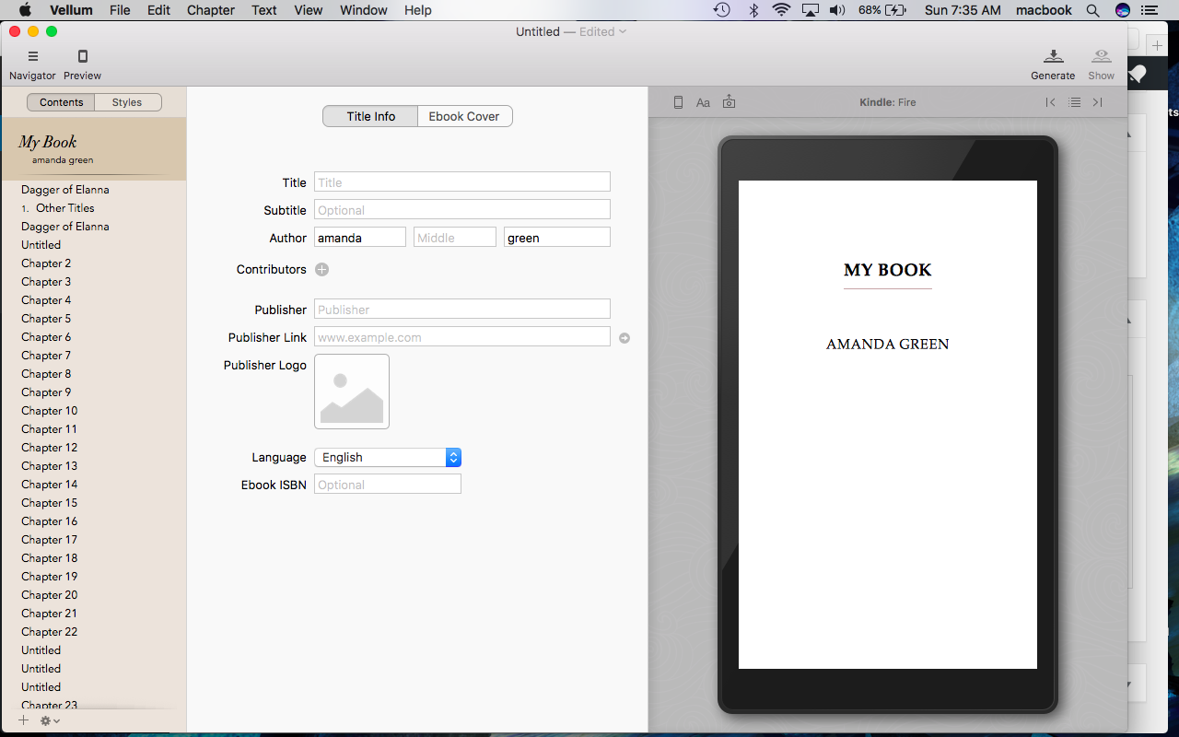Open gear actions menu in sidebar

(50, 720)
